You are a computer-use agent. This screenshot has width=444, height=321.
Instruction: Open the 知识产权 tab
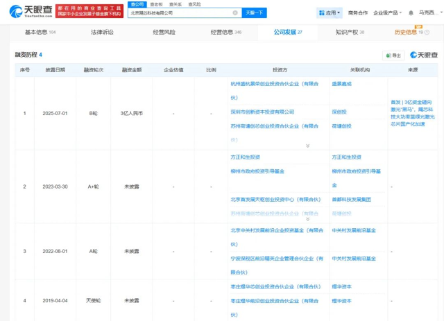(x=350, y=33)
